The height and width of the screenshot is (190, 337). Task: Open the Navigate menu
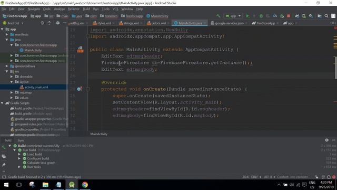point(34,9)
